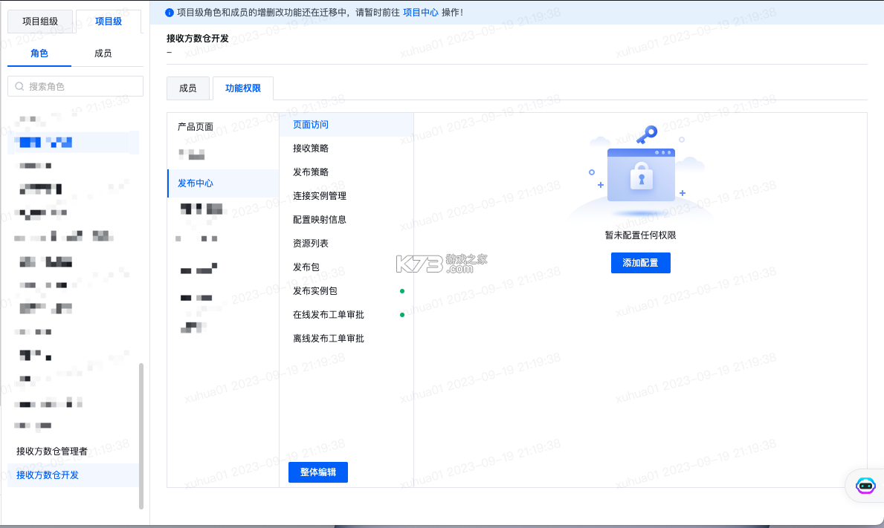This screenshot has width=884, height=528.
Task: Click the 产品页面 header
Action: (x=195, y=127)
